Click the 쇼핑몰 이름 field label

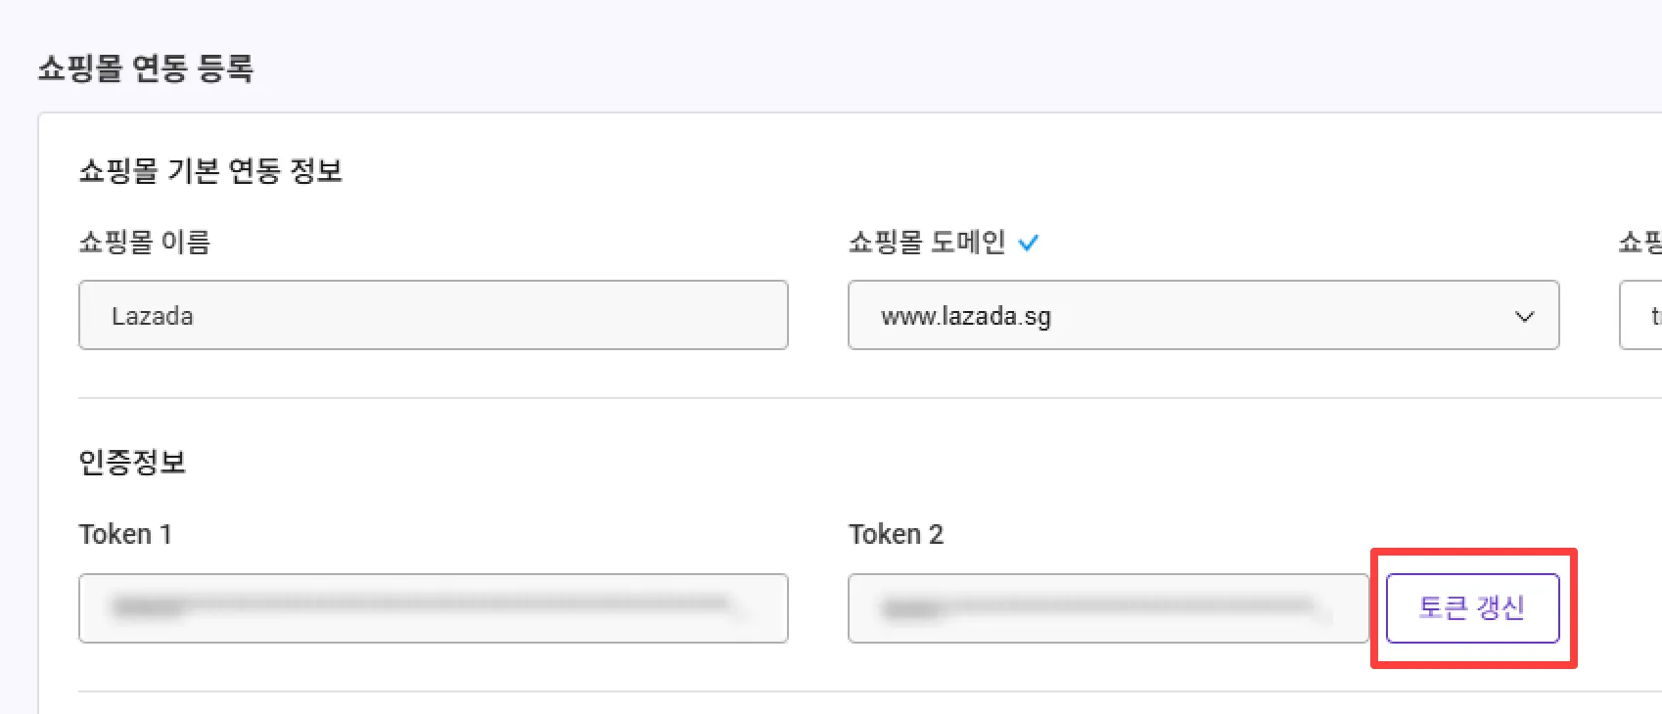[x=145, y=242]
